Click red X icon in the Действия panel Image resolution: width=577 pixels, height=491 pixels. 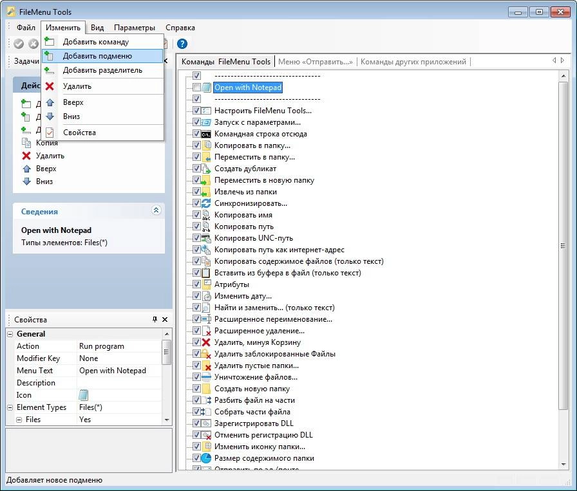point(26,156)
